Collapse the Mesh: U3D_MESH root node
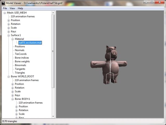This screenshot has height=125, width=166. pos(5,13)
